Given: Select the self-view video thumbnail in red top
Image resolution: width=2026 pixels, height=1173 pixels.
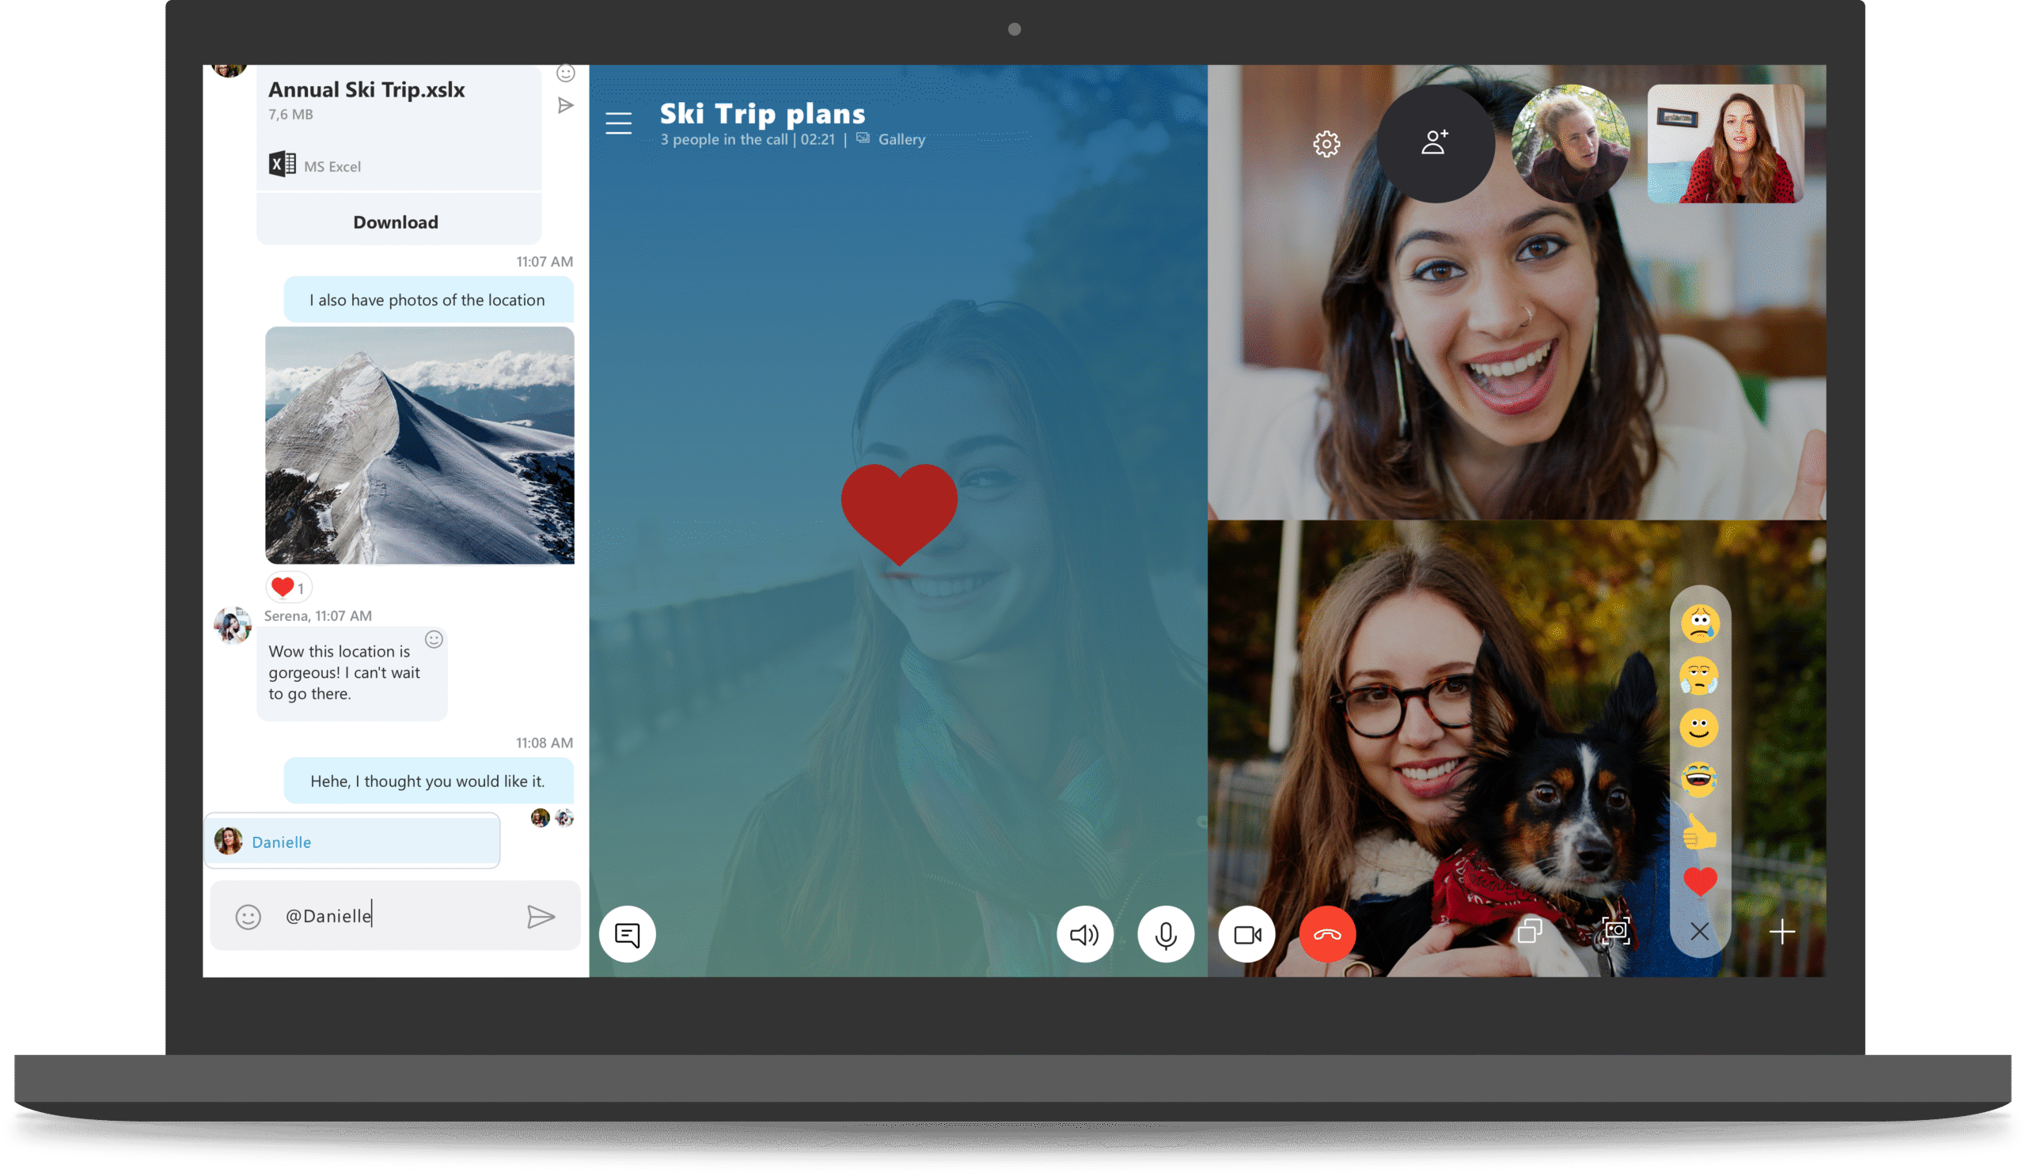Looking at the screenshot, I should pyautogui.click(x=1725, y=144).
